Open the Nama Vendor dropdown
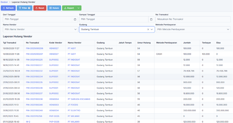 pos(40,29)
